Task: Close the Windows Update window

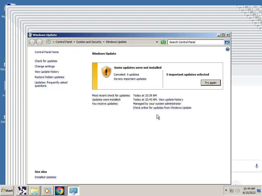Action: coord(227,35)
